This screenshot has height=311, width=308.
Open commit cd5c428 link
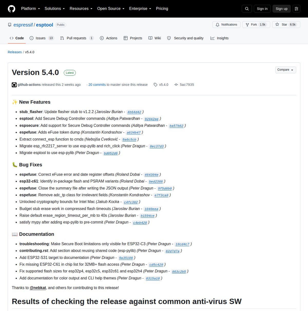point(156,265)
